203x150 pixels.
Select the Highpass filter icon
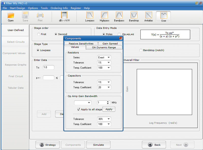[x=105, y=15]
